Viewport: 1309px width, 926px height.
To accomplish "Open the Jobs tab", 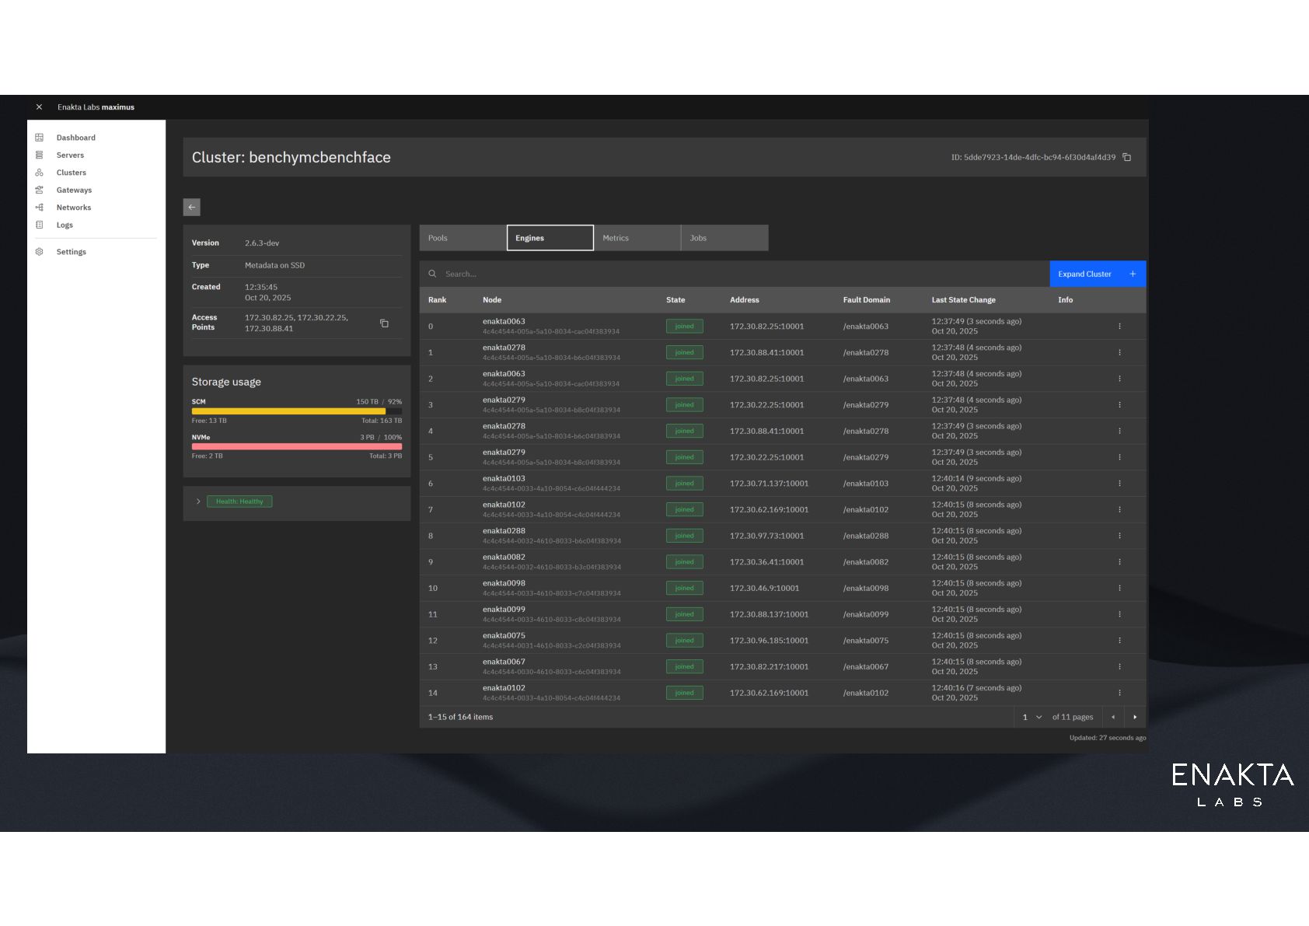I will coord(724,238).
